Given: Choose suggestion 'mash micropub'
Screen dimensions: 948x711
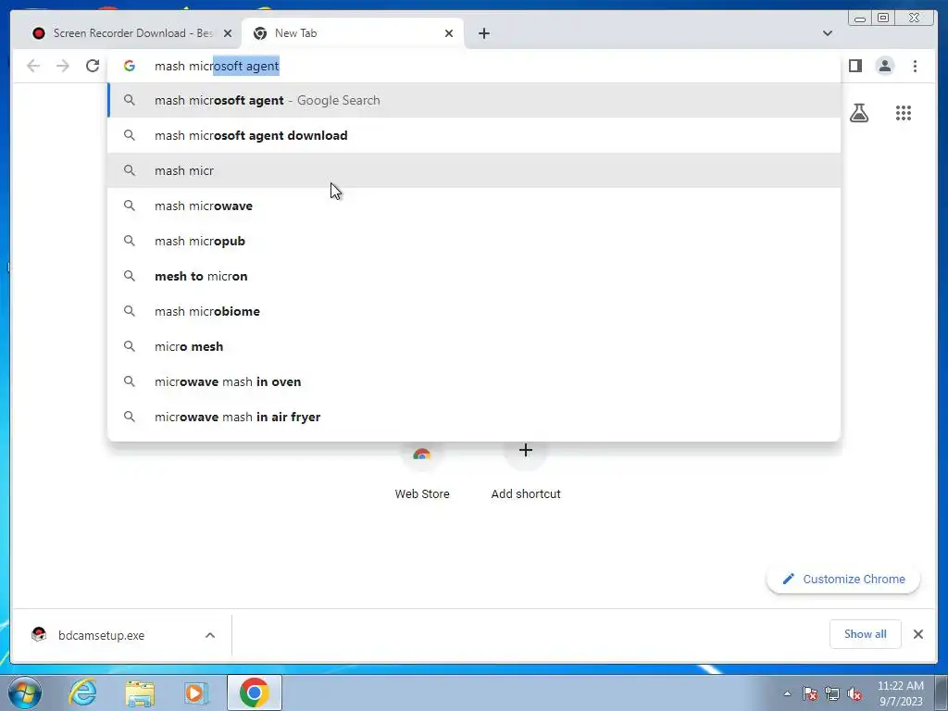Looking at the screenshot, I should (474, 241).
